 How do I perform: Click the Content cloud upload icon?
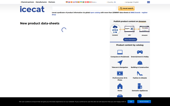115,29
